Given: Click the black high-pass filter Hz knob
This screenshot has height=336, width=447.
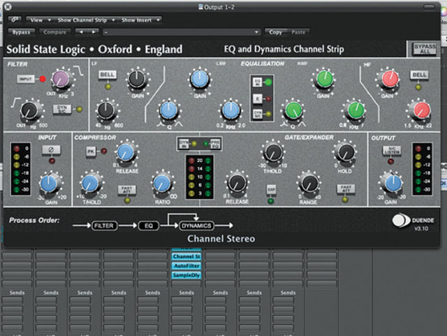Looking at the screenshot, I should tap(29, 110).
